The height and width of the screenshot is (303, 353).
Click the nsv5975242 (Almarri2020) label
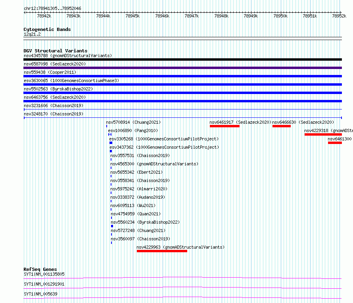coord(139,189)
